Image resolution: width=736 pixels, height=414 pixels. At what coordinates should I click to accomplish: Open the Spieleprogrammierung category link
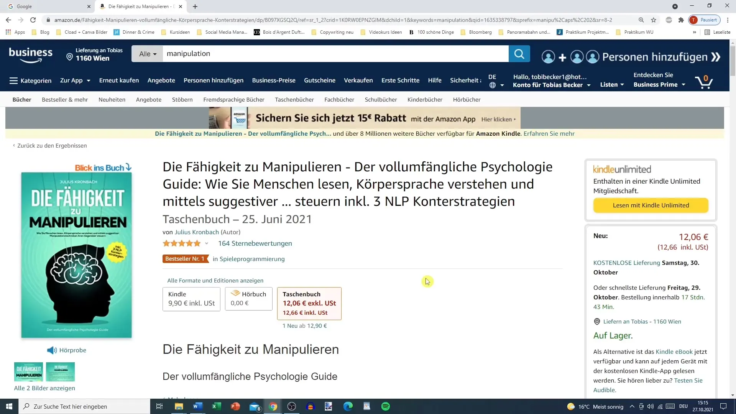pos(252,259)
